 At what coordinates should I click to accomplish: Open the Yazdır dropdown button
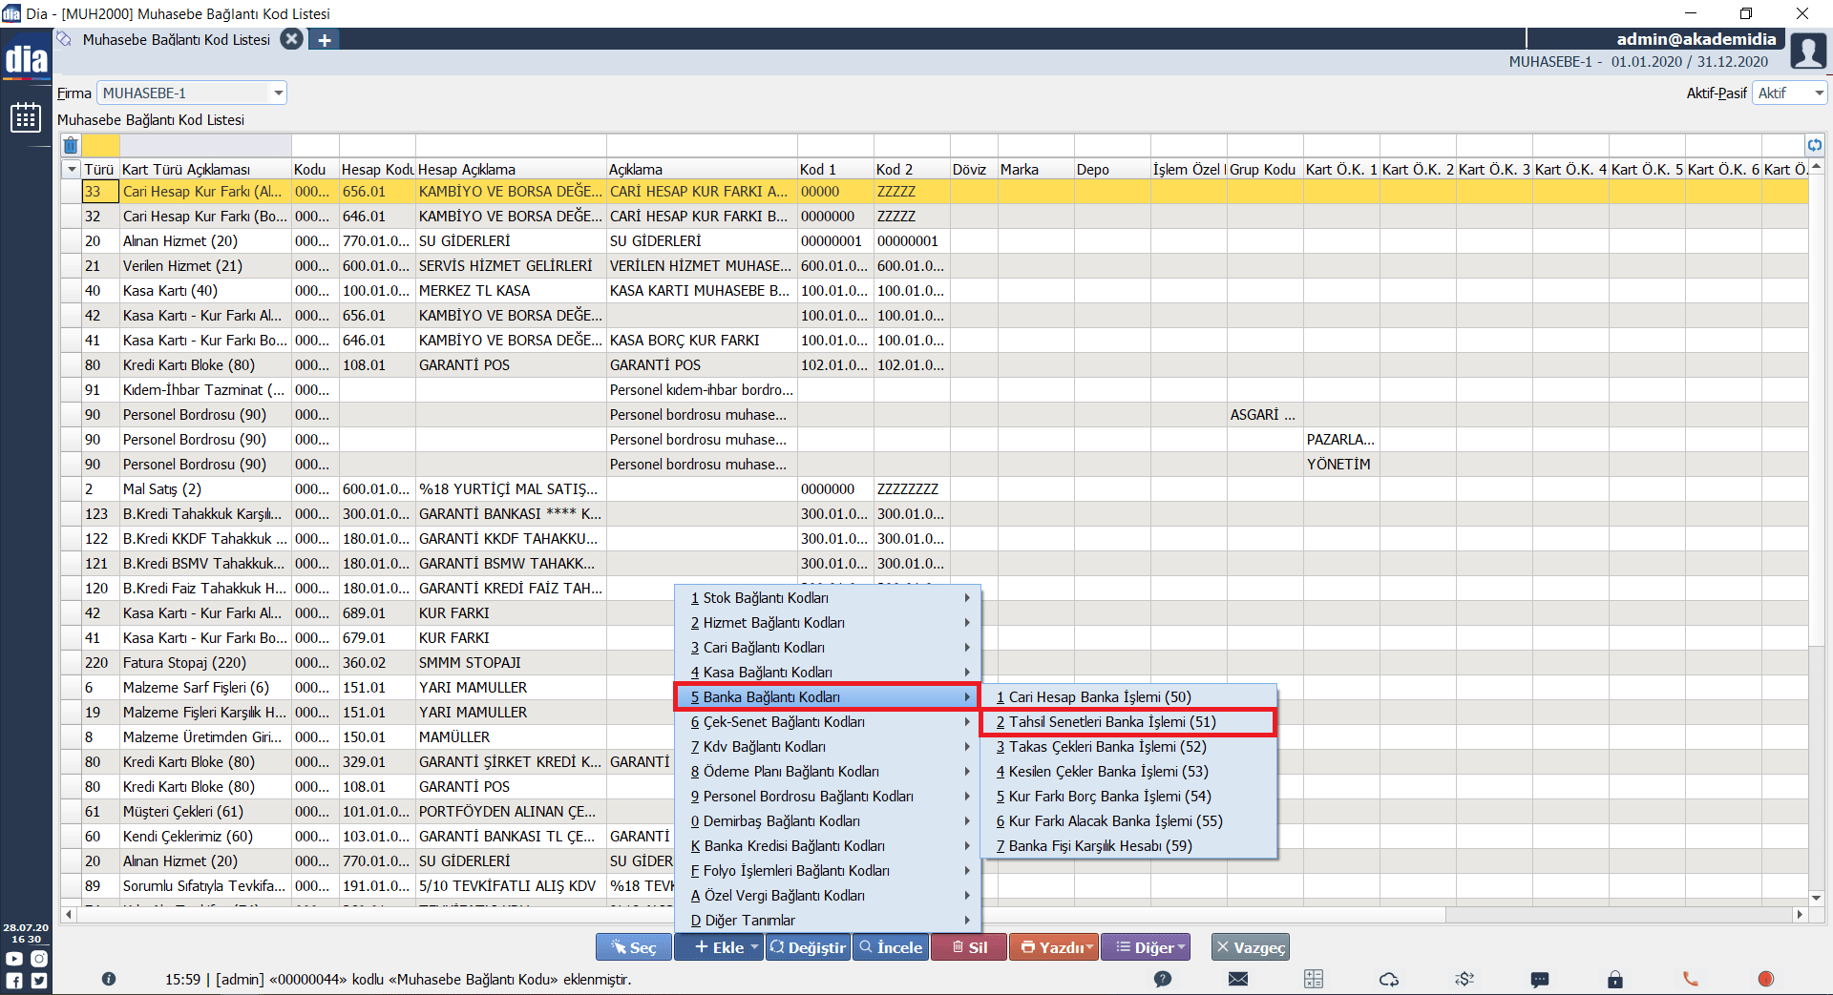[1052, 947]
